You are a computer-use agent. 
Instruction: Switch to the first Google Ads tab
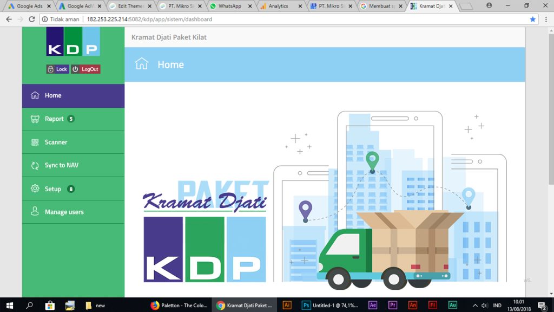pos(30,6)
